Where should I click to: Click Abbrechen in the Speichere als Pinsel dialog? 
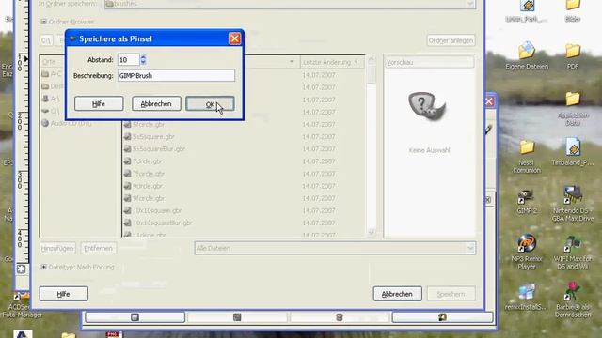156,104
